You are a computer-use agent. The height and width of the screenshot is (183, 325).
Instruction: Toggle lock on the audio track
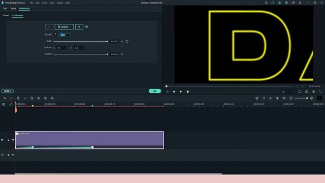coord(8,155)
